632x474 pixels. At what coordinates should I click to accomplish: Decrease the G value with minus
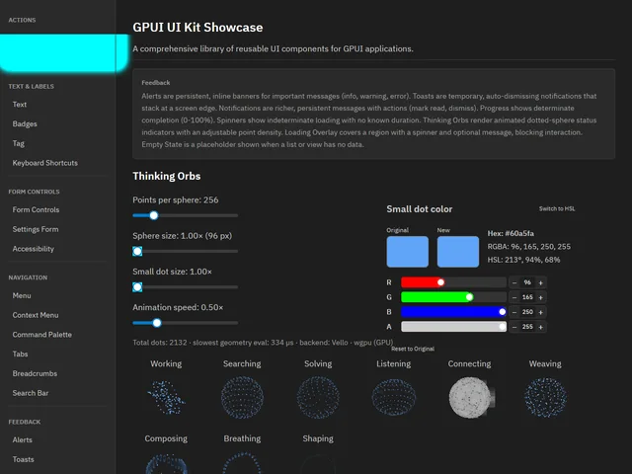pos(514,297)
